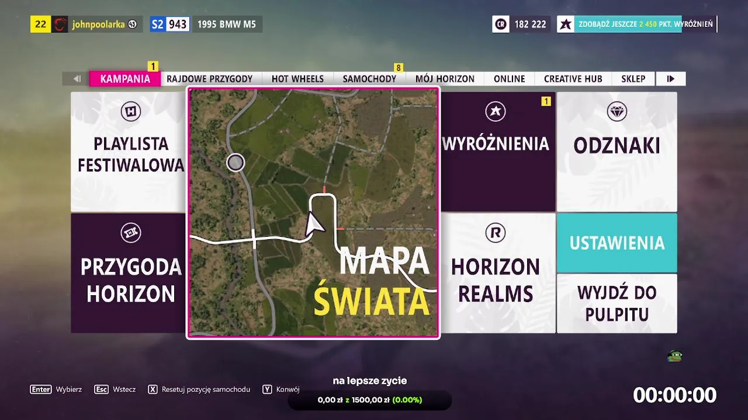This screenshot has height=420, width=748.
Task: Switch to Creative Hub tab
Action: pos(573,79)
